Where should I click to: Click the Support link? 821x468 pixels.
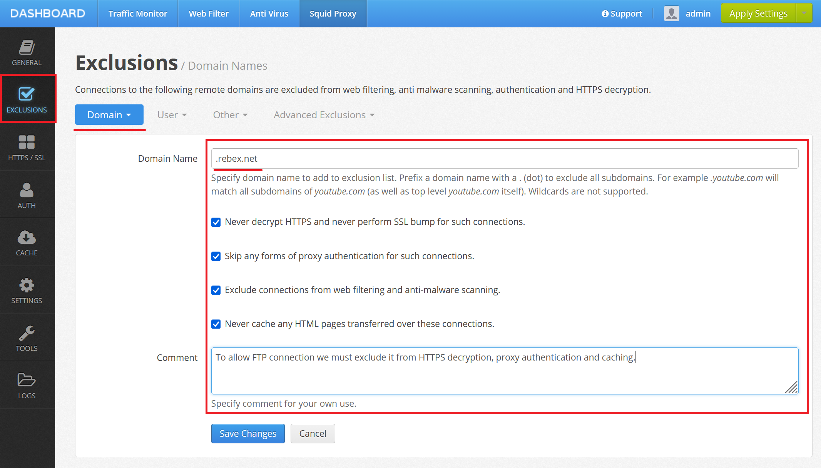[x=622, y=13]
